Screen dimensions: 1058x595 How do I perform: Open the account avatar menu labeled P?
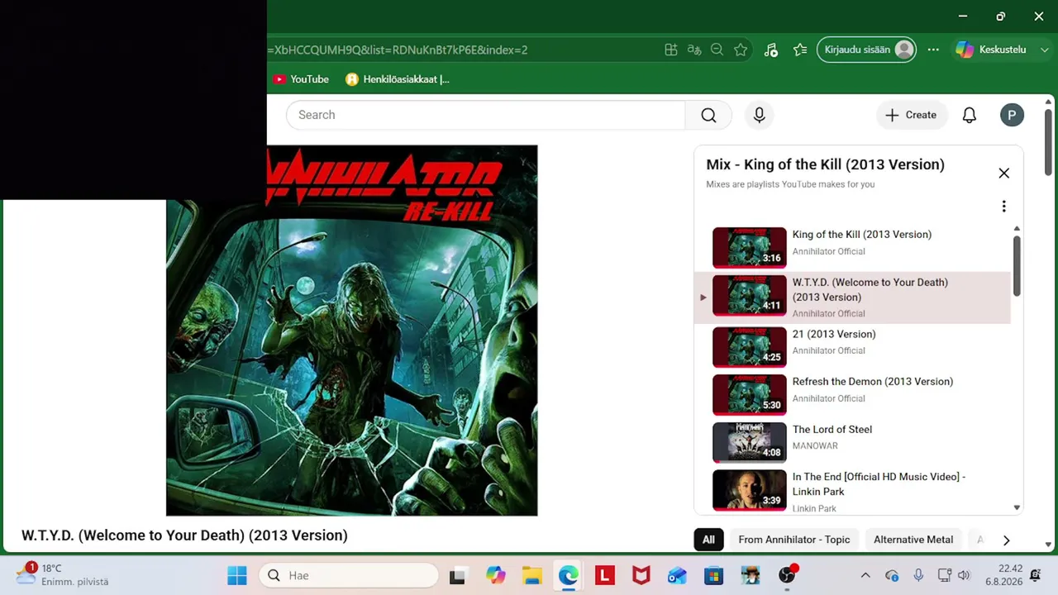[1012, 115]
